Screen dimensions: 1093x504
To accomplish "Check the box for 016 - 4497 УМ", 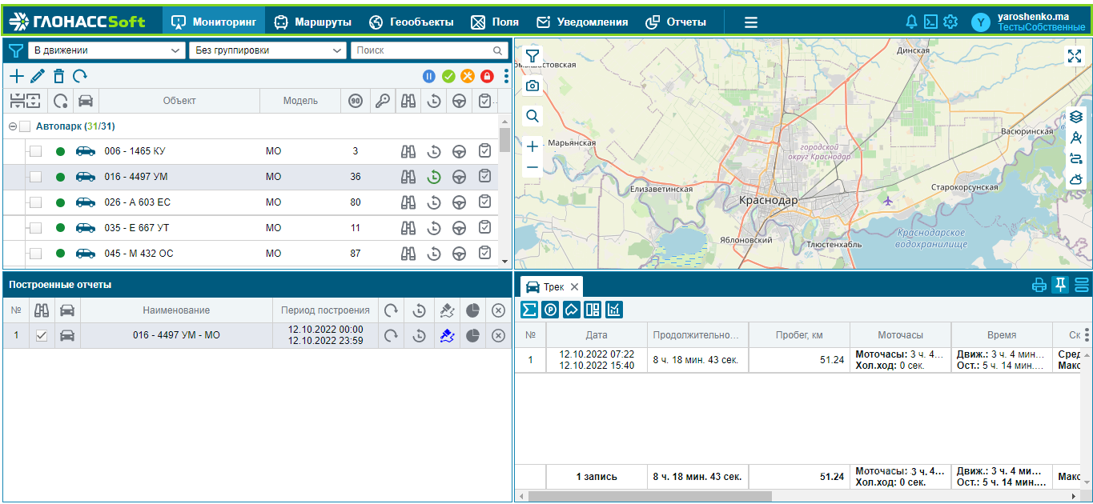I will click(35, 177).
